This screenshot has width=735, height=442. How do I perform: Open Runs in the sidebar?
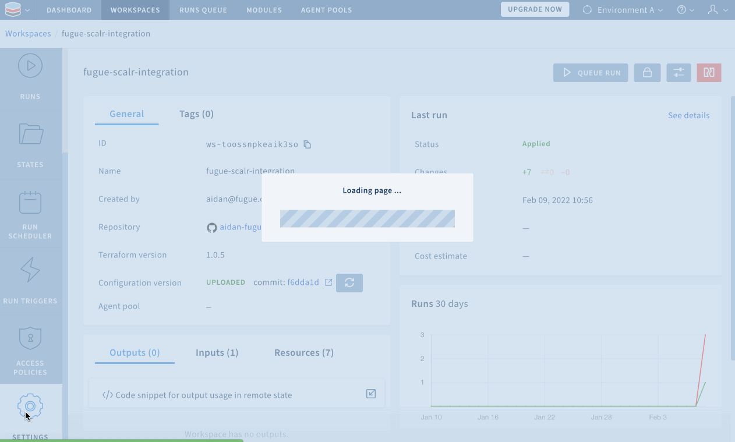click(30, 77)
